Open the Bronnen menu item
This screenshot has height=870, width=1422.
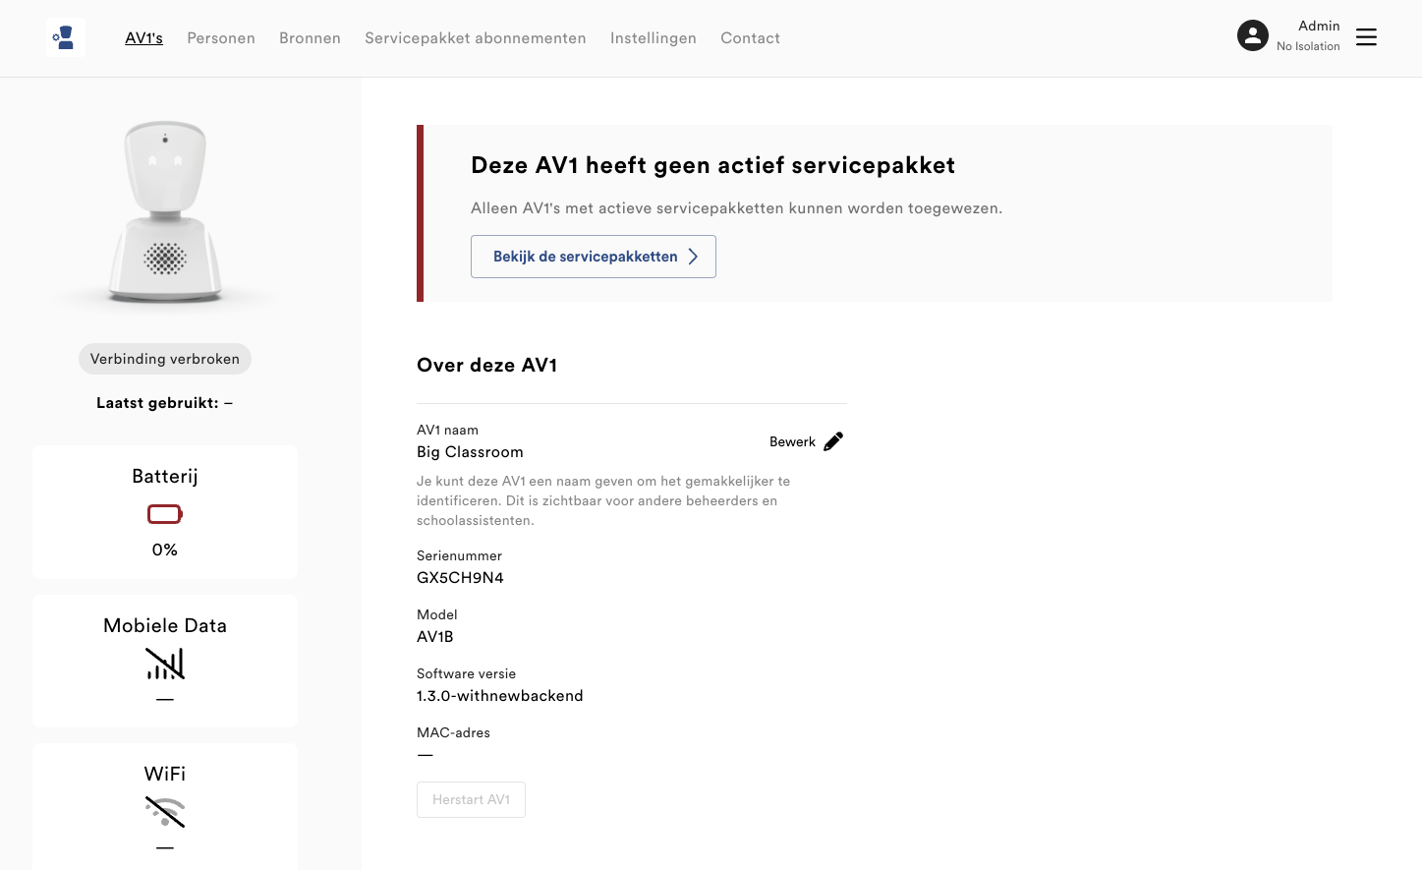(310, 38)
